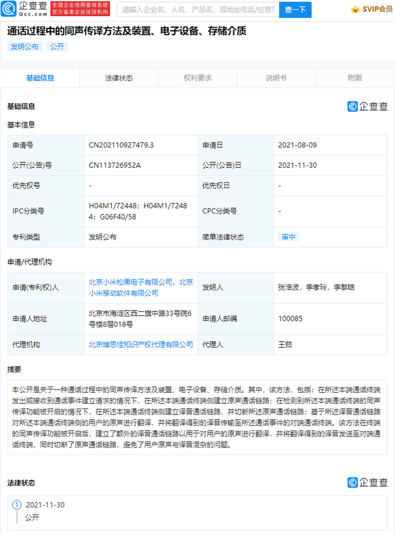Click the patent title heading
The height and width of the screenshot is (534, 395).
pyautogui.click(x=127, y=31)
